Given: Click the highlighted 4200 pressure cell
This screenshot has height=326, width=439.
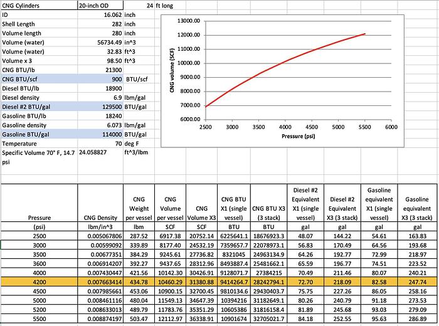Looking at the screenshot, I should [38, 282].
